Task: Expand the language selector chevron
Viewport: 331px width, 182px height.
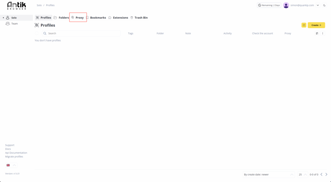Action: 14,165
